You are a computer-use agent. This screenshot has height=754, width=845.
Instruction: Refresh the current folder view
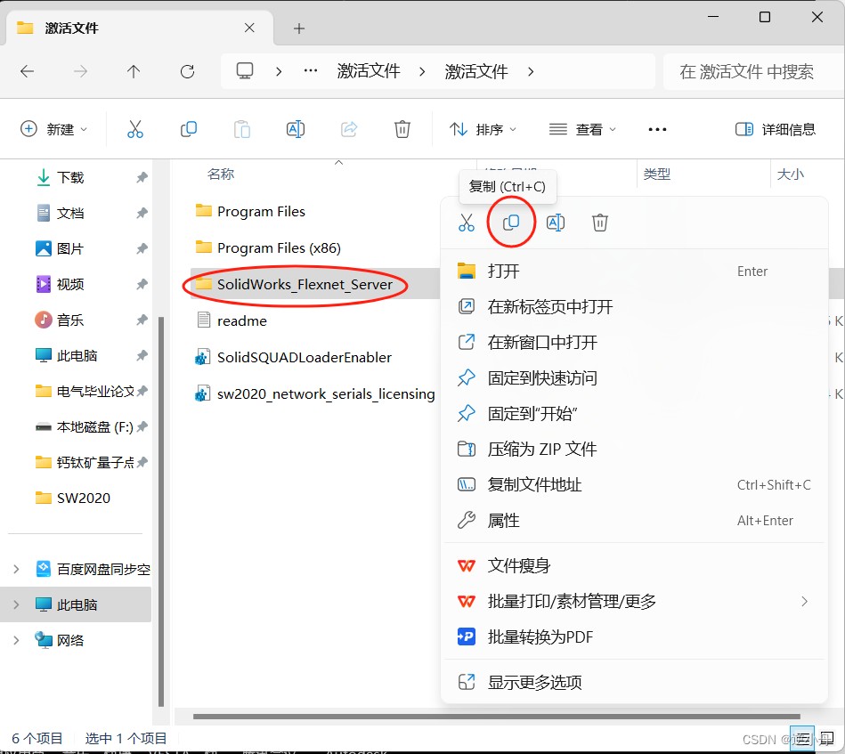pyautogui.click(x=188, y=71)
